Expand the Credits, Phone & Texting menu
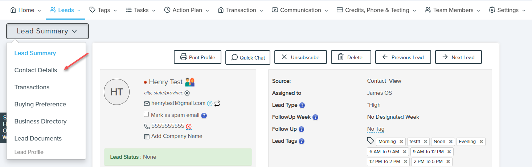Image resolution: width=532 pixels, height=167 pixels. pos(376,10)
